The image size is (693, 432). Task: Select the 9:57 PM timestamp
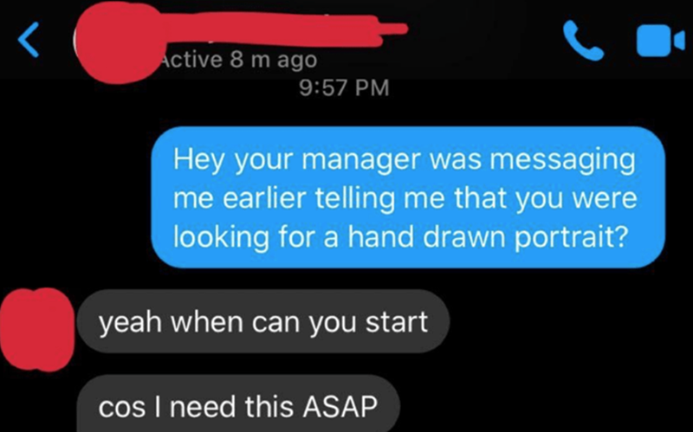point(344,87)
